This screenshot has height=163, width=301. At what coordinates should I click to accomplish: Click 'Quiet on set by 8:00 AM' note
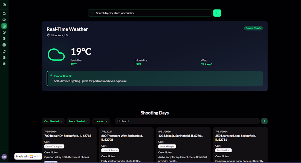click(x=67, y=157)
